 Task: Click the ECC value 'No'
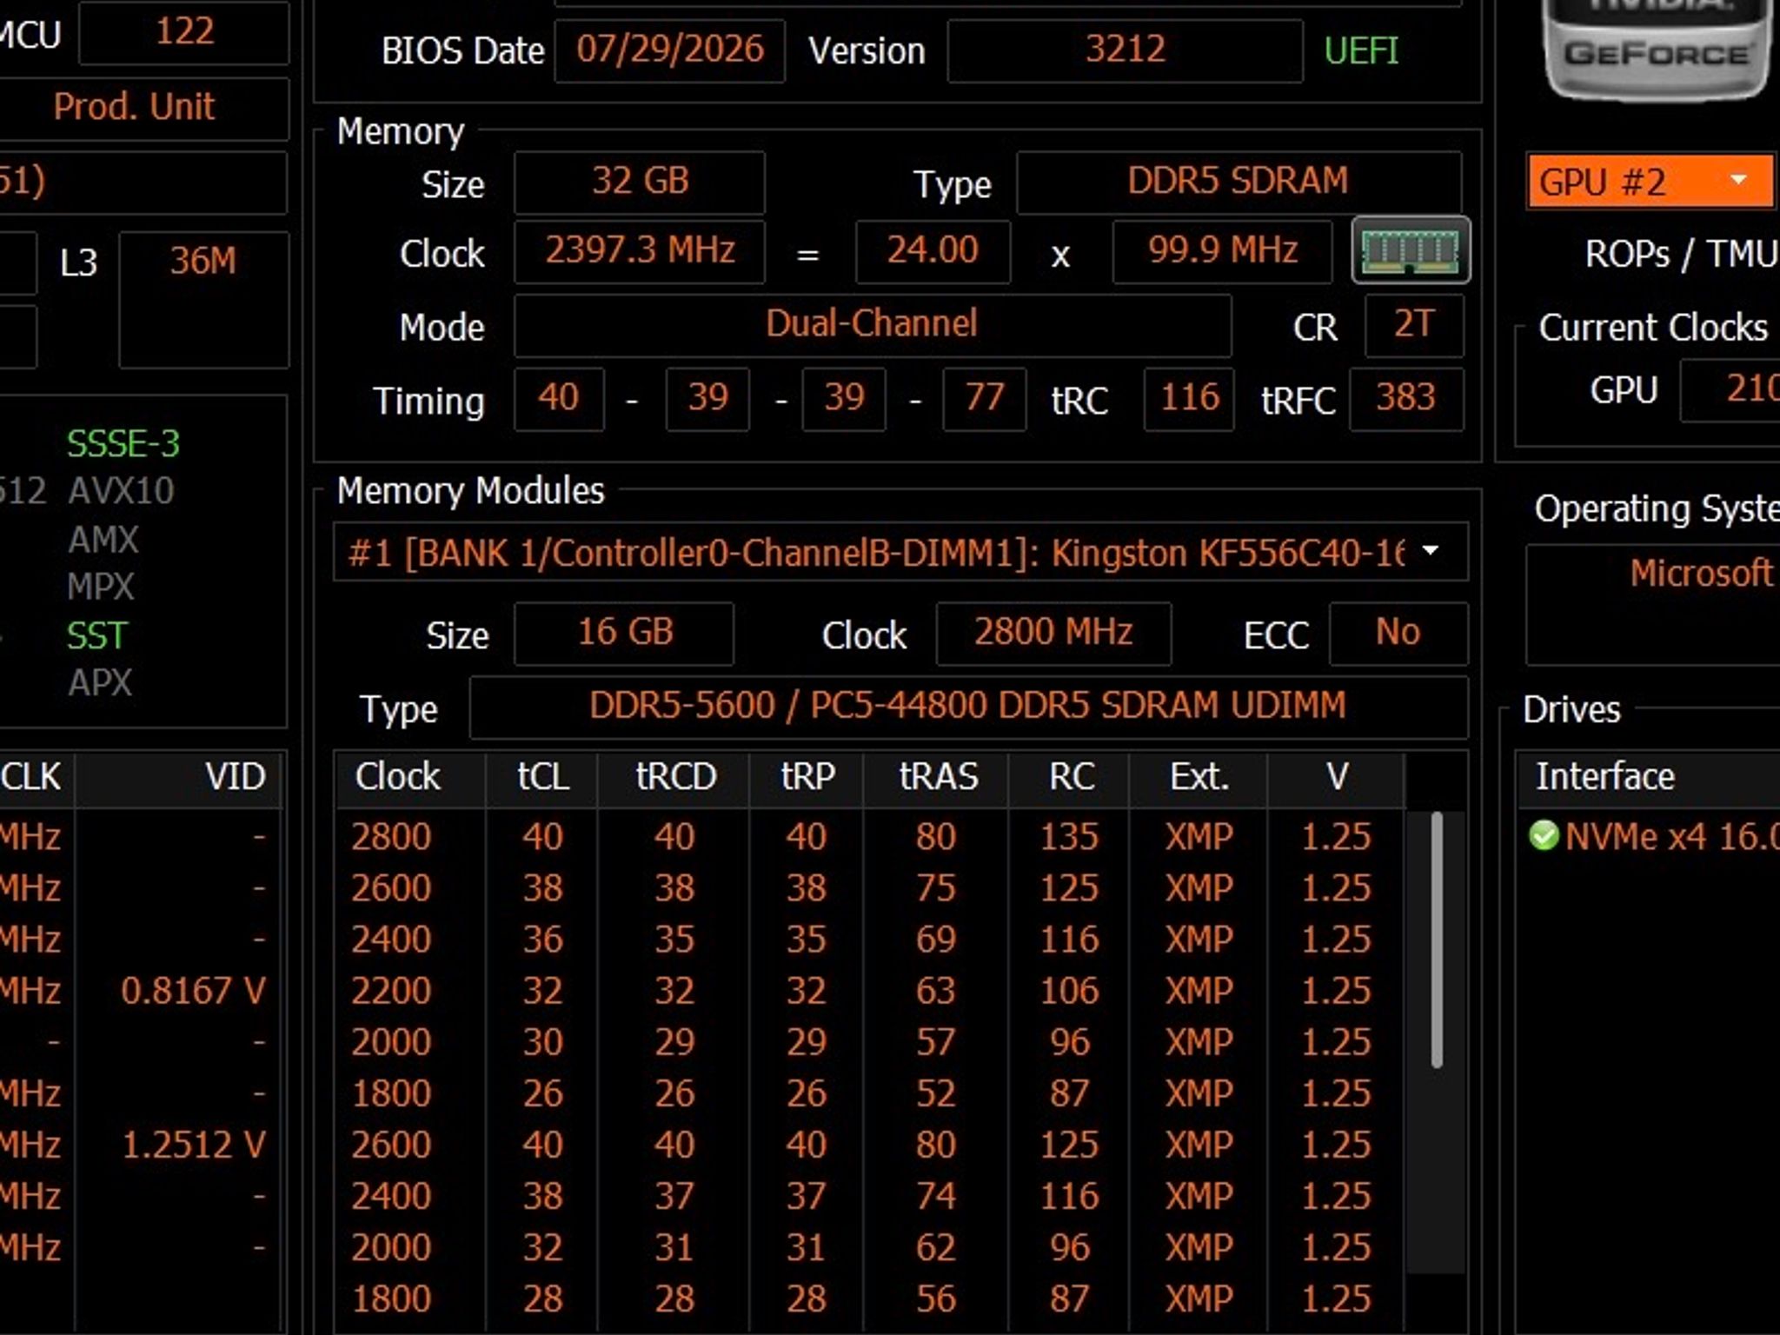1398,634
